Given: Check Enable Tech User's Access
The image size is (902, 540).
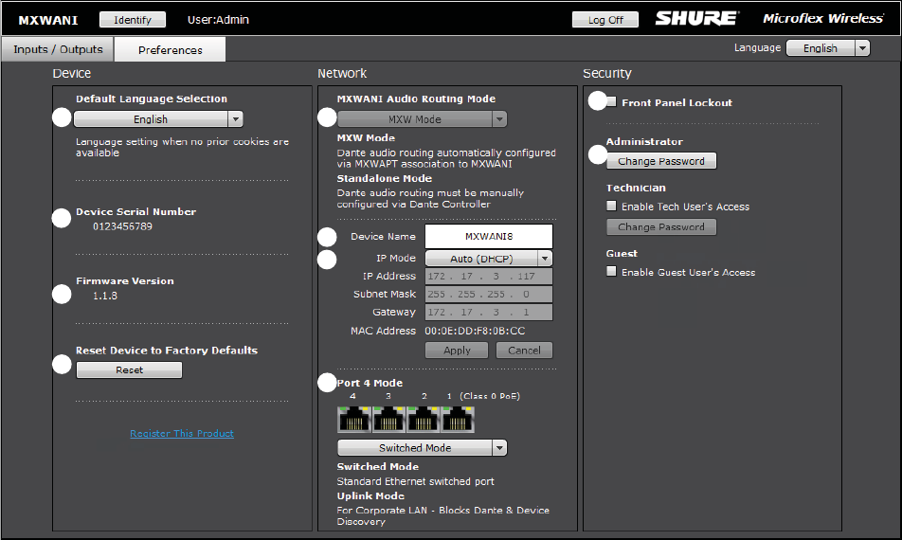Looking at the screenshot, I should pos(612,207).
